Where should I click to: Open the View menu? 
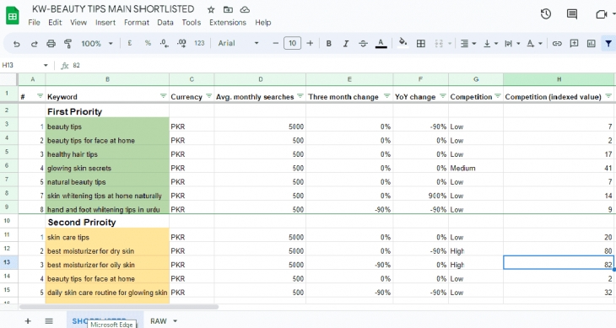click(x=78, y=23)
